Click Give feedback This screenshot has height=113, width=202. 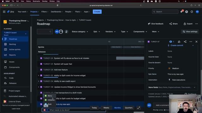click(156, 24)
